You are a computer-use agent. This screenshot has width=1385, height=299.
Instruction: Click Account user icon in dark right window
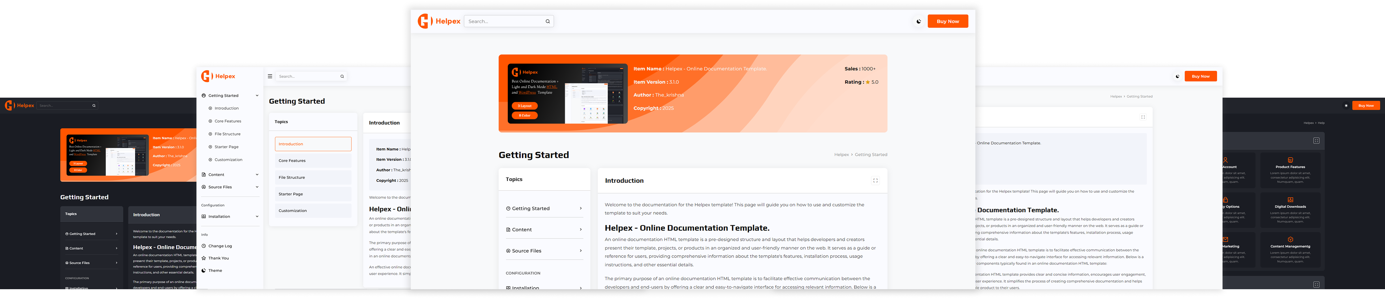point(1225,160)
